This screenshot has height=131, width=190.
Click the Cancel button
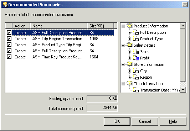(x=145, y=121)
